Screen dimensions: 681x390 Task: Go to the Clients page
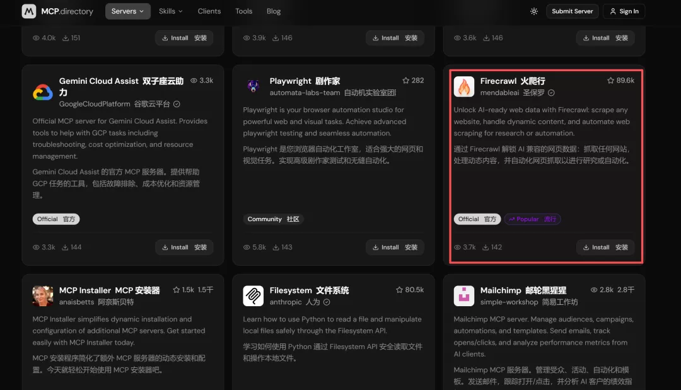[x=209, y=11]
